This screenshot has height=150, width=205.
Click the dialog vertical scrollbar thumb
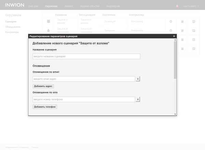[x=175, y=60]
